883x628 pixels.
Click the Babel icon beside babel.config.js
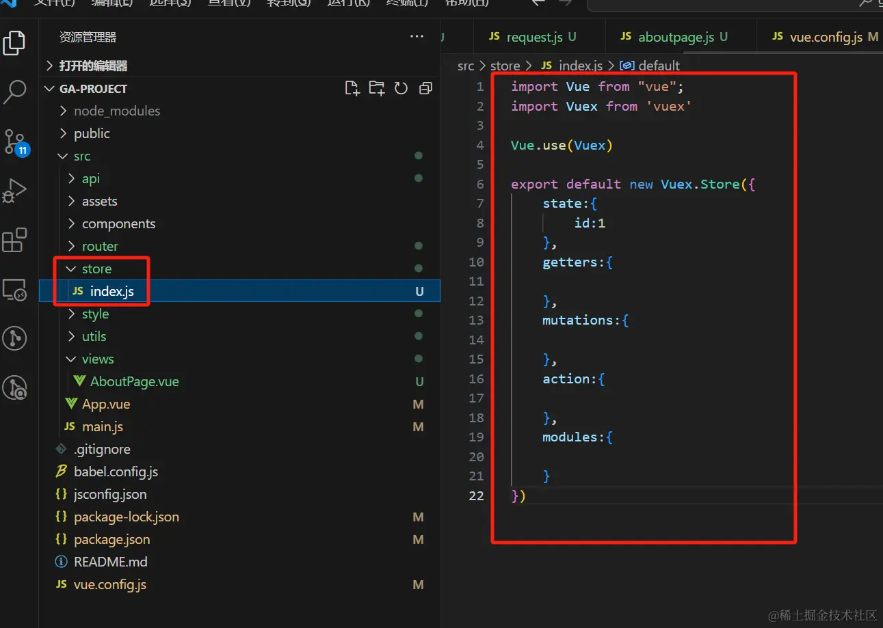click(x=62, y=472)
